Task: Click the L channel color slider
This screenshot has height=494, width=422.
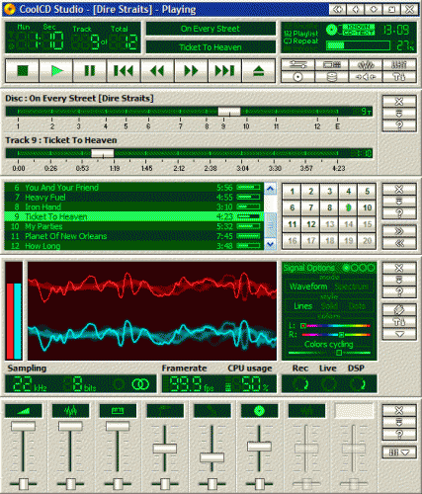Action: pos(335,326)
